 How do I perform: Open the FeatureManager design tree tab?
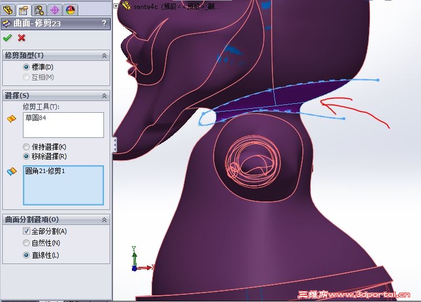tap(8, 10)
